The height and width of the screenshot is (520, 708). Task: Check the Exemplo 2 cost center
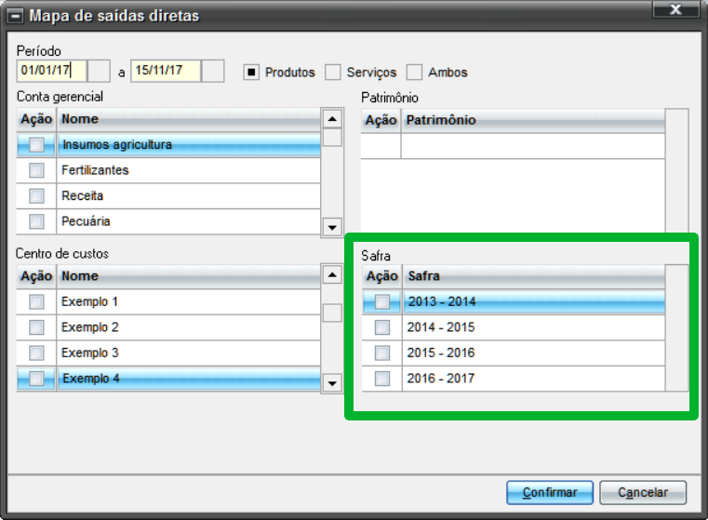[36, 327]
